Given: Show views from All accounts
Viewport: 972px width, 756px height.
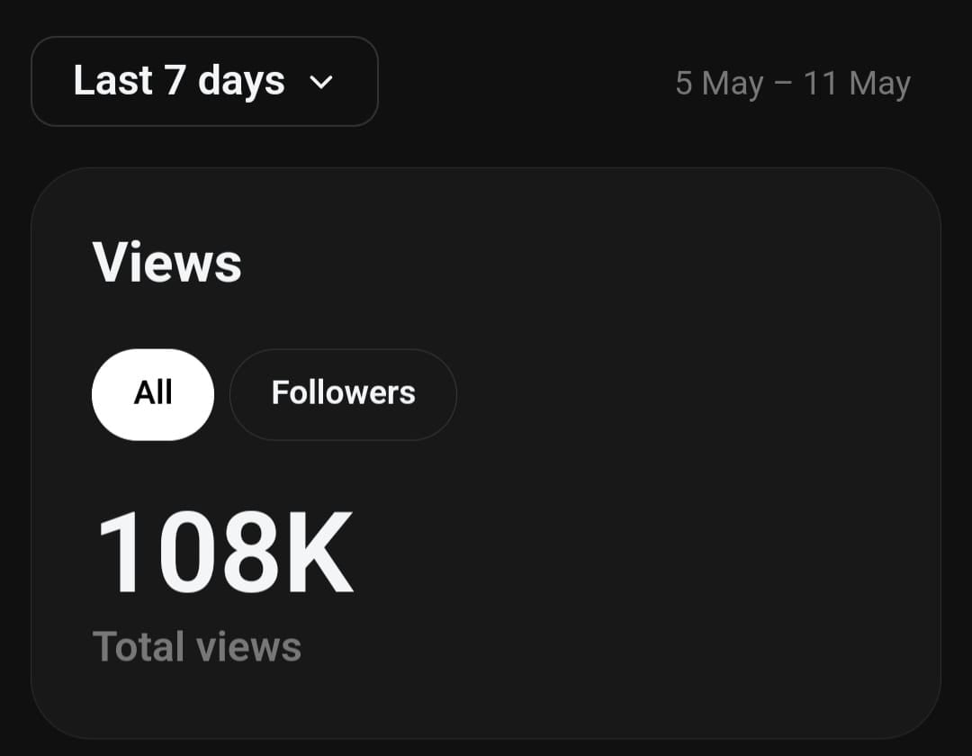Looking at the screenshot, I should point(153,394).
